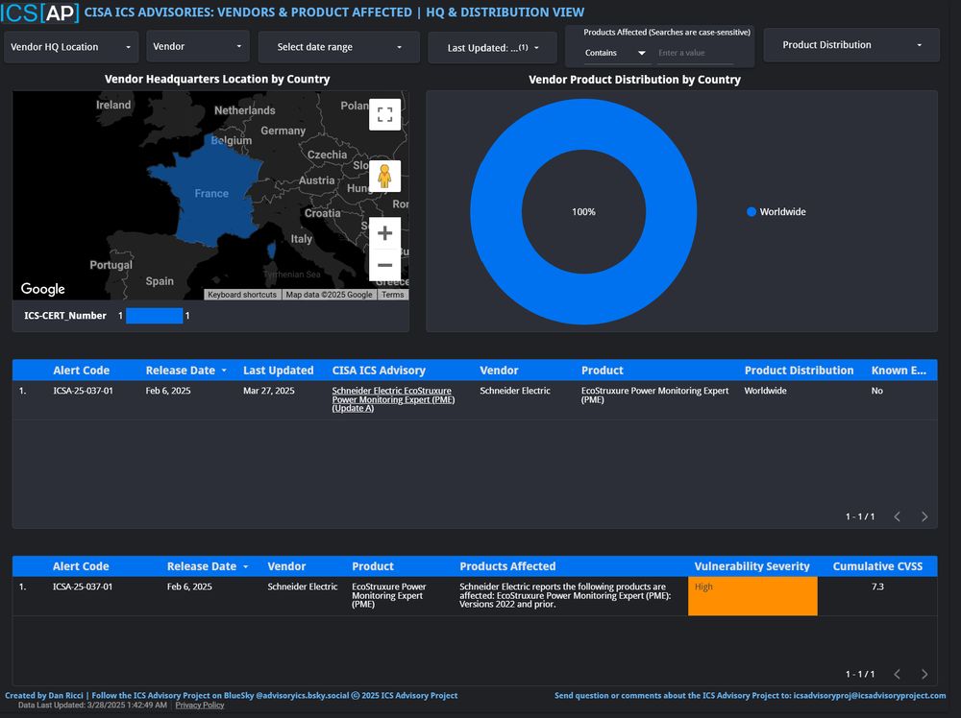
Task: Zoom in on the map
Action: tap(385, 233)
